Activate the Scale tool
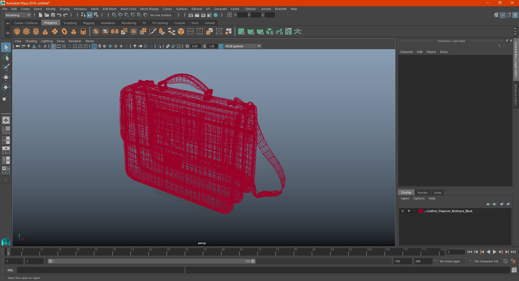The height and width of the screenshot is (281, 519). [x=6, y=97]
